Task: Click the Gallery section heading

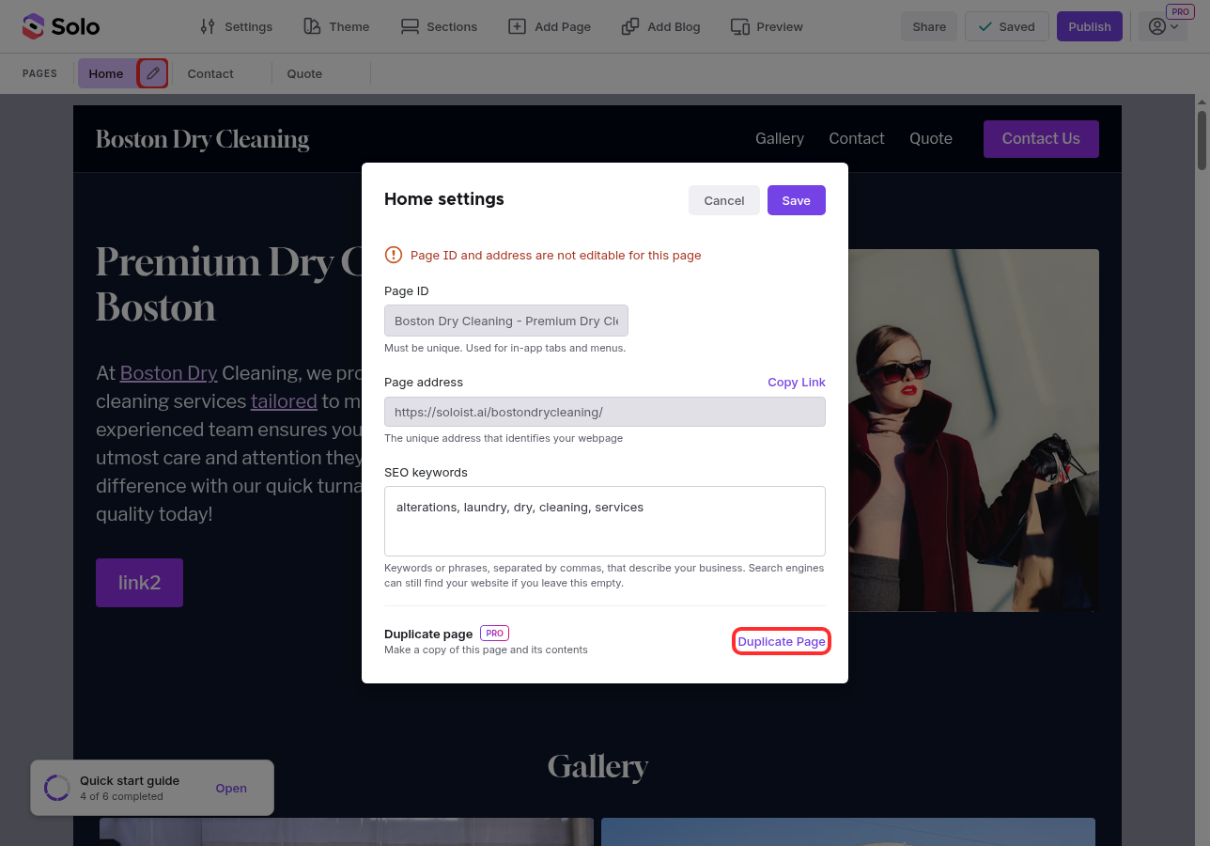Action: (597, 767)
